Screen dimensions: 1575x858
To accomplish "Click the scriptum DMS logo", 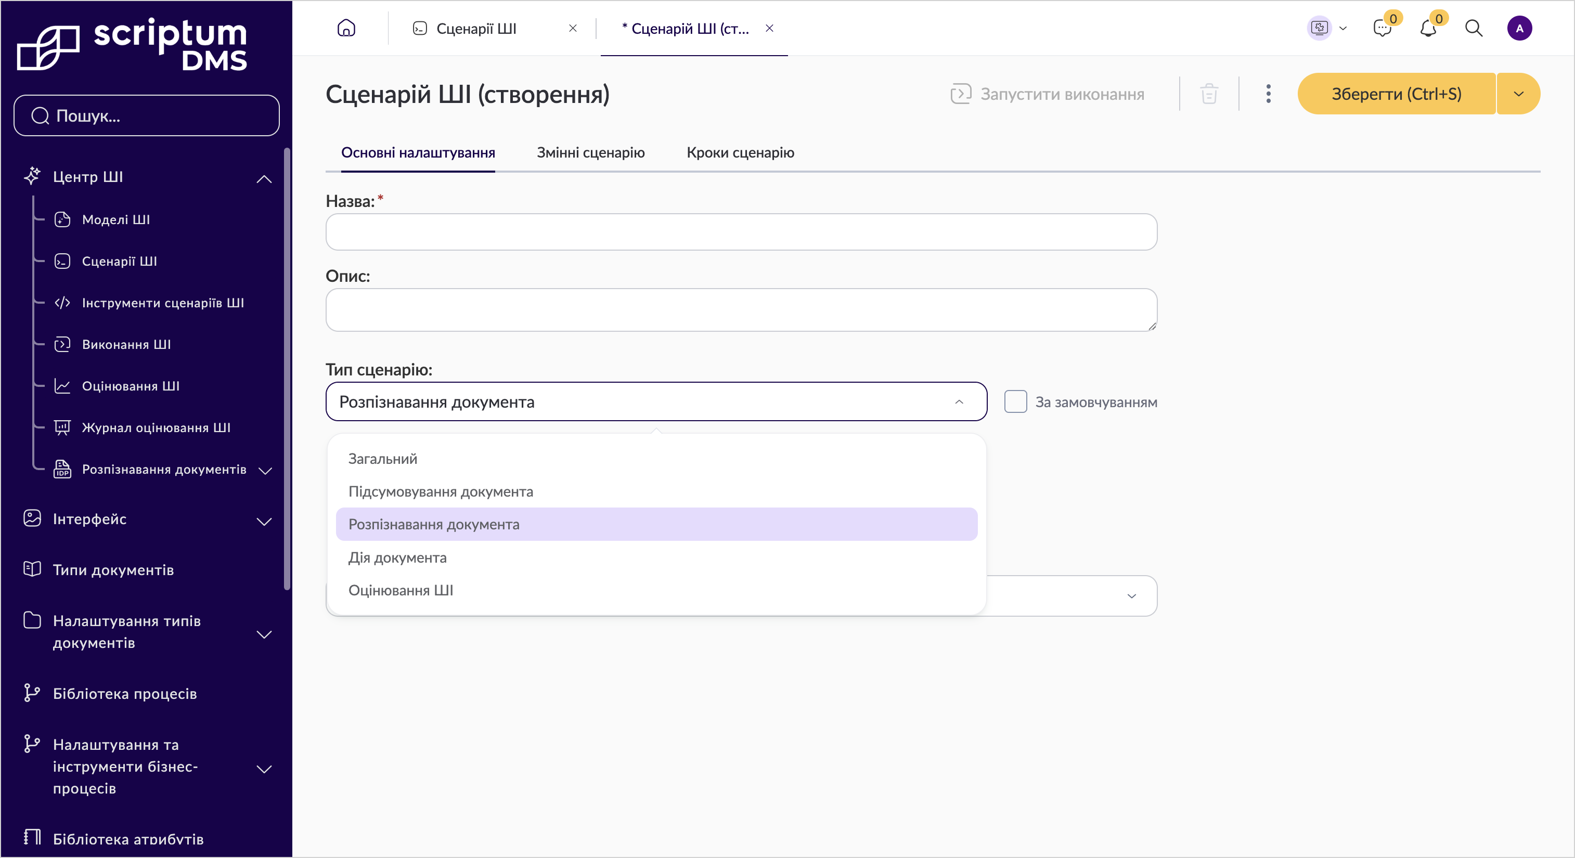I will pos(132,46).
